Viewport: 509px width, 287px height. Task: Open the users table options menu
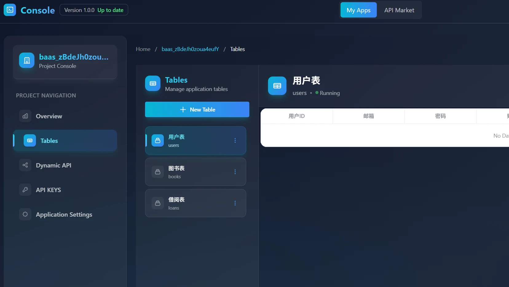pos(235,140)
